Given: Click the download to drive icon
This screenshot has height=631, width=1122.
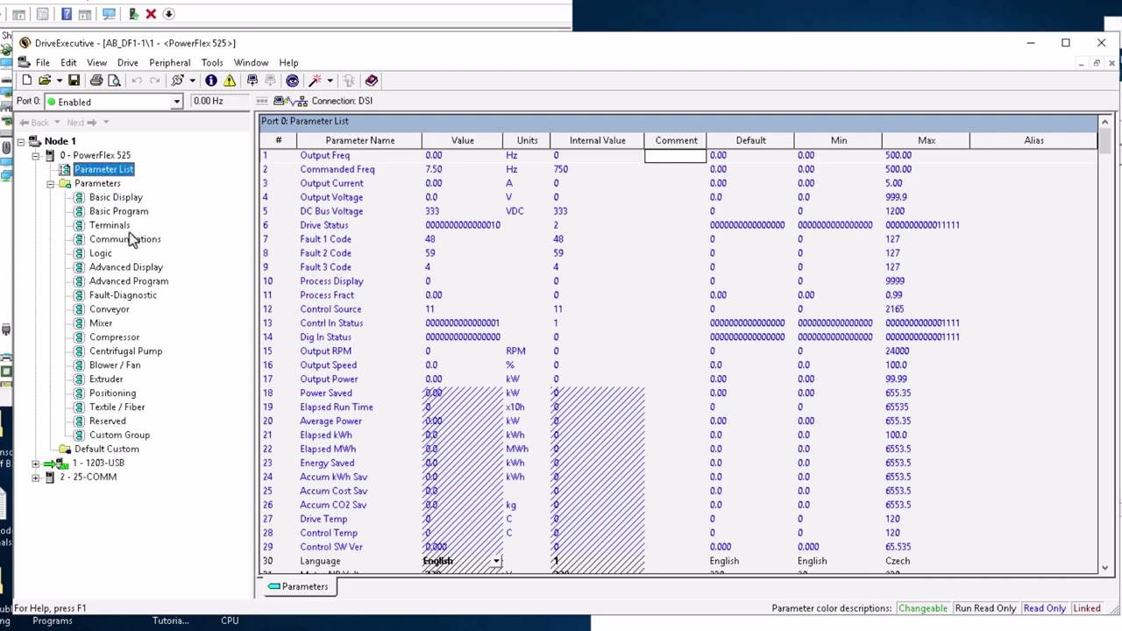Looking at the screenshot, I should (x=252, y=81).
